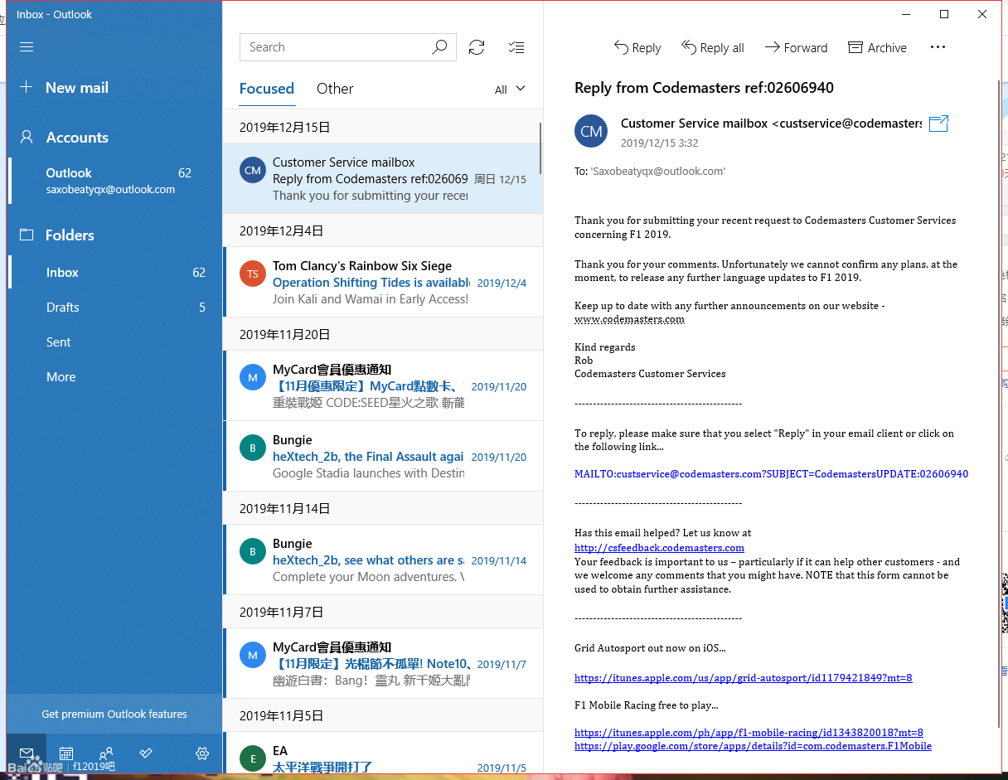Screen dimensions: 1008x780
Task: Enter selection mode checklist icon
Action: pyautogui.click(x=516, y=47)
